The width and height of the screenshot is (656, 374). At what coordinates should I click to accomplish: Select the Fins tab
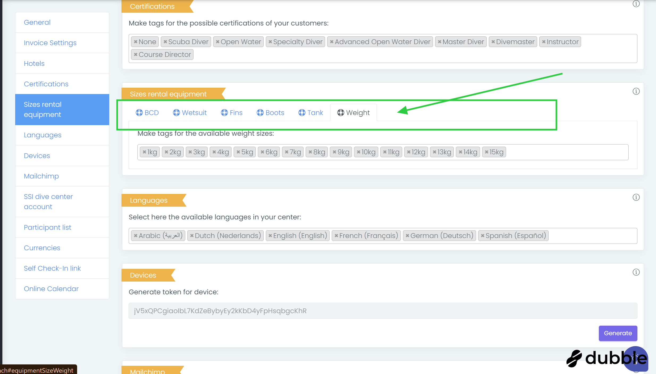232,113
